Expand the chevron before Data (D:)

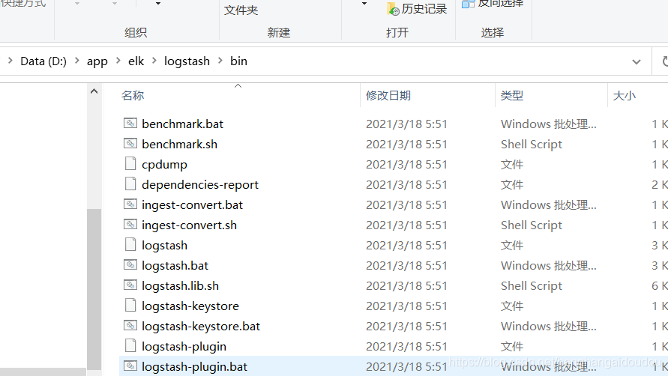tap(10, 61)
